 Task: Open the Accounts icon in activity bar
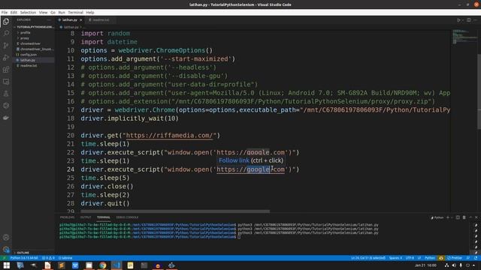coord(6,237)
